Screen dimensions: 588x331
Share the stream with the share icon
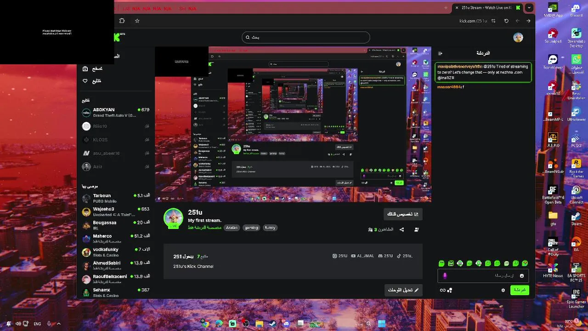401,229
